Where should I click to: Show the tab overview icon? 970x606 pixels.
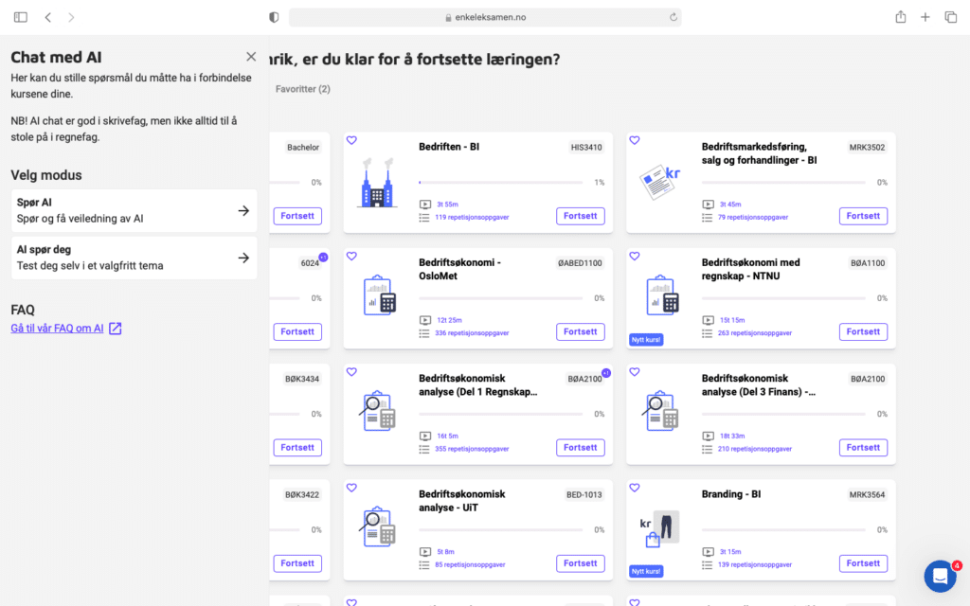tap(950, 17)
